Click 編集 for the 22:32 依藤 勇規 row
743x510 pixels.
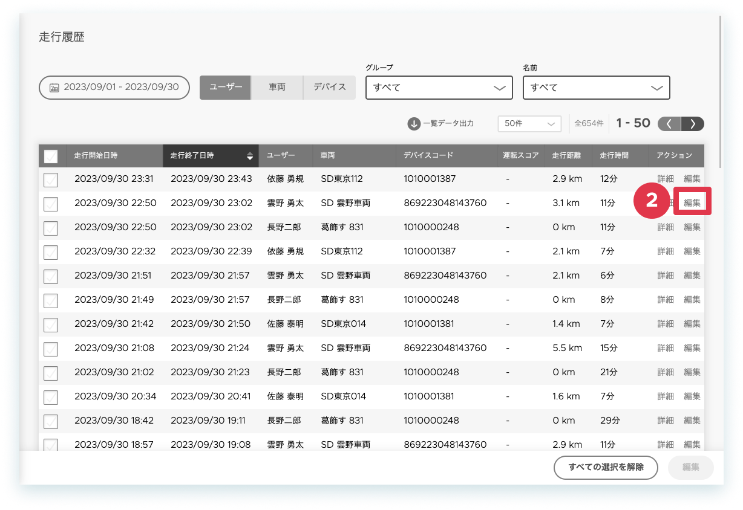point(692,251)
